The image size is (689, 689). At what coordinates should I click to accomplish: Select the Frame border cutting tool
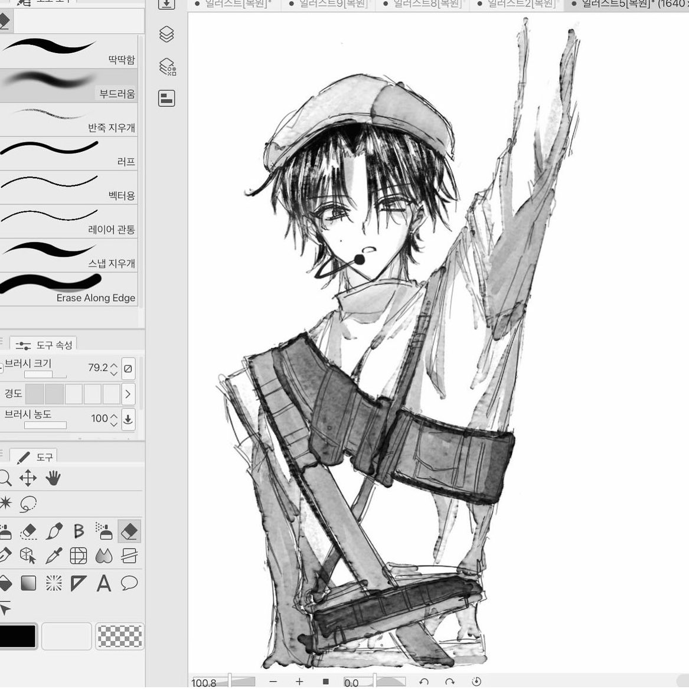tap(129, 556)
